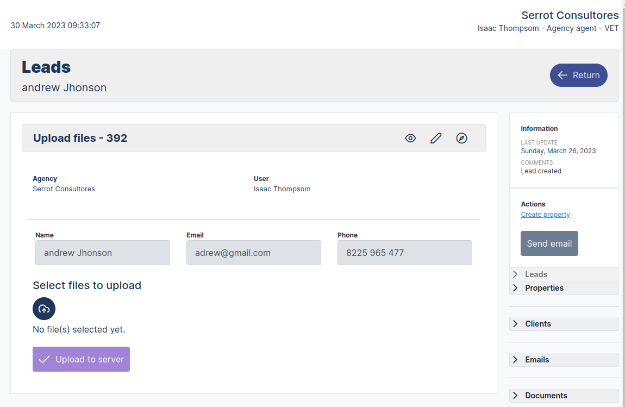Screen dimensions: 625x407
Task: Click the Name field containing andrew Jhonson
Action: coord(102,252)
